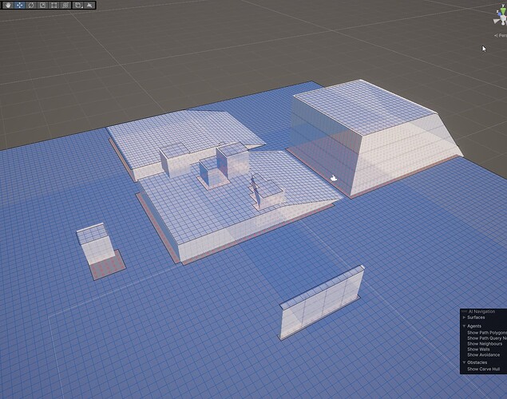Image resolution: width=507 pixels, height=399 pixels.
Task: Select the Scale tool
Action: [x=42, y=5]
